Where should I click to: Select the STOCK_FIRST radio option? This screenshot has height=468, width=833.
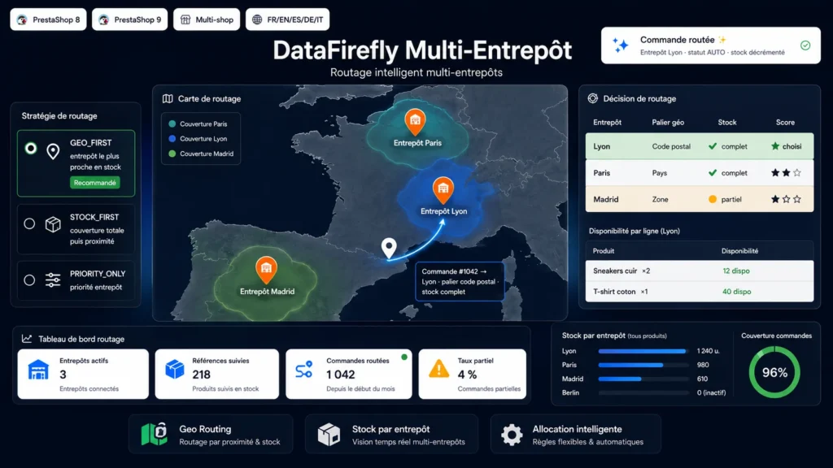click(29, 224)
